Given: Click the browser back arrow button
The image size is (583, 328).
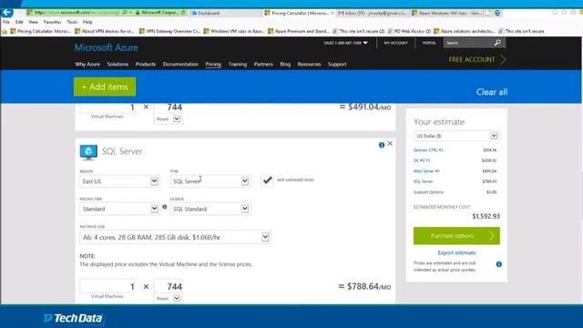Looking at the screenshot, I should pos(7,12).
